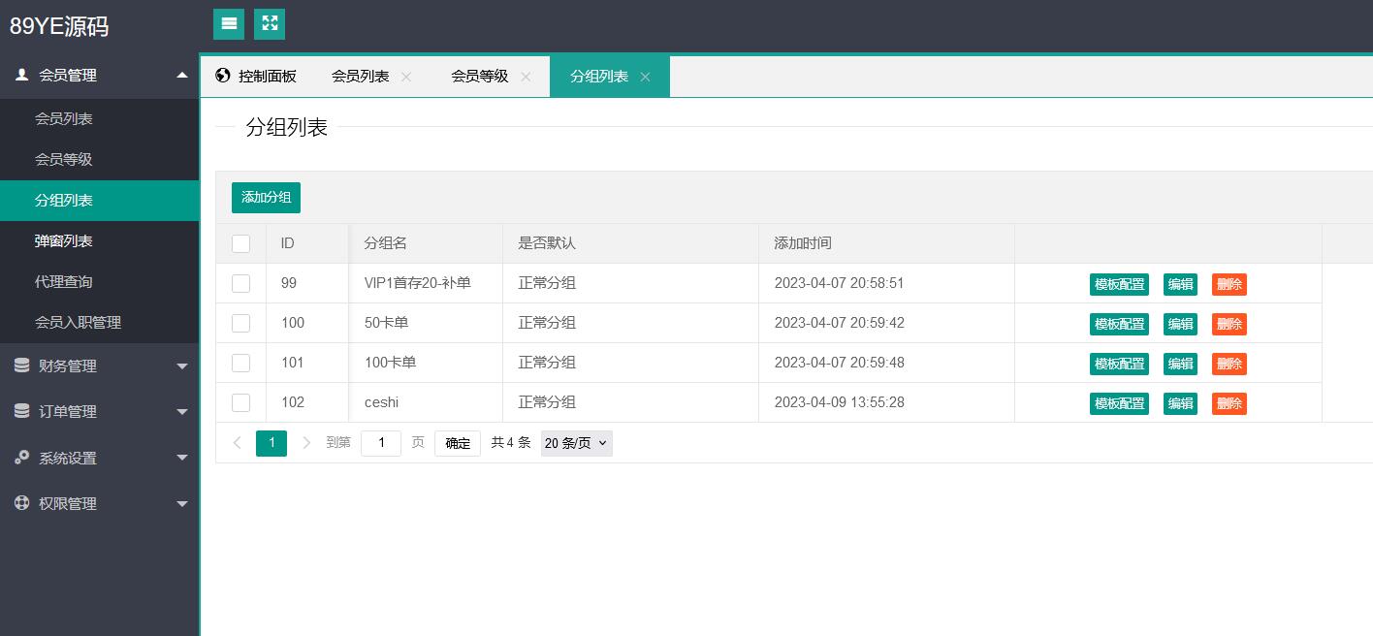Open the 20 条/页 page size dropdown
1373x636 pixels.
click(x=577, y=443)
